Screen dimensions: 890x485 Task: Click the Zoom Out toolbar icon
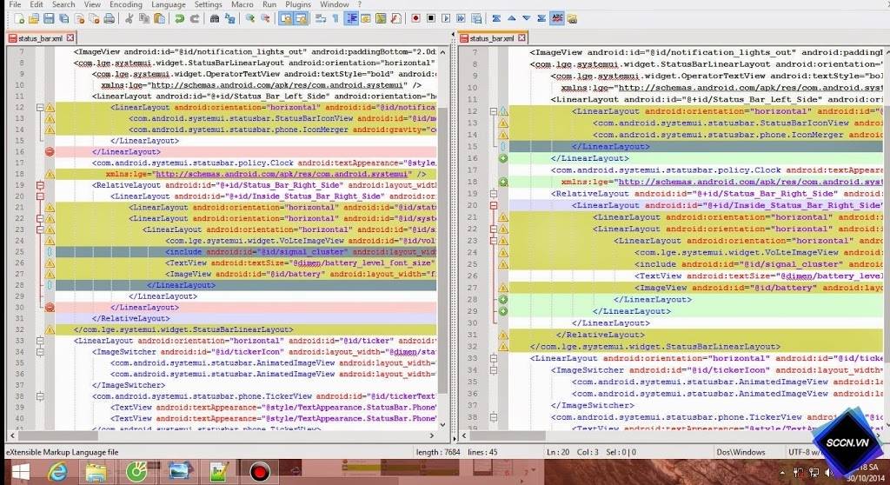(265, 19)
